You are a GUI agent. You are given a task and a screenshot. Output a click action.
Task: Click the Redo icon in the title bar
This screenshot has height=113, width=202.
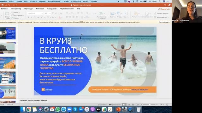click(x=14, y=5)
